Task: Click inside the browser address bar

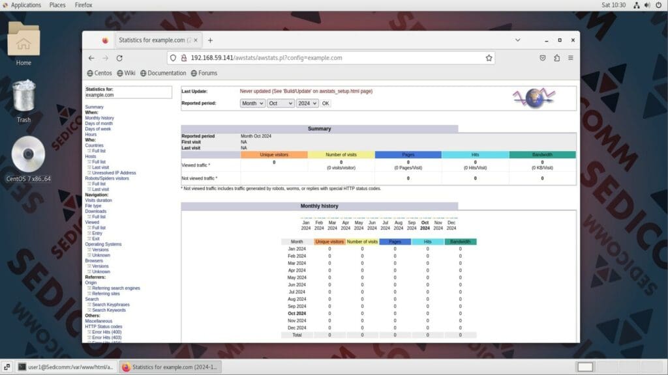Action: 294,57
